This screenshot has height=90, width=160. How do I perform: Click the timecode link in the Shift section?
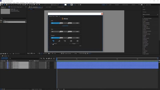click(x=65, y=26)
